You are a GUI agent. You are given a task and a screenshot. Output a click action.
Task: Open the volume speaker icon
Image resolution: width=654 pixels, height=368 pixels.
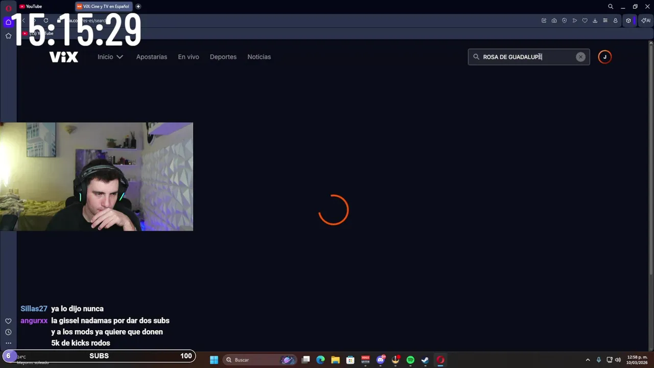tap(618, 360)
